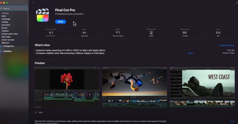The width and height of the screenshot is (238, 124).
Task: Click the #1 Photo & Video chart rank
Action: tap(118, 33)
